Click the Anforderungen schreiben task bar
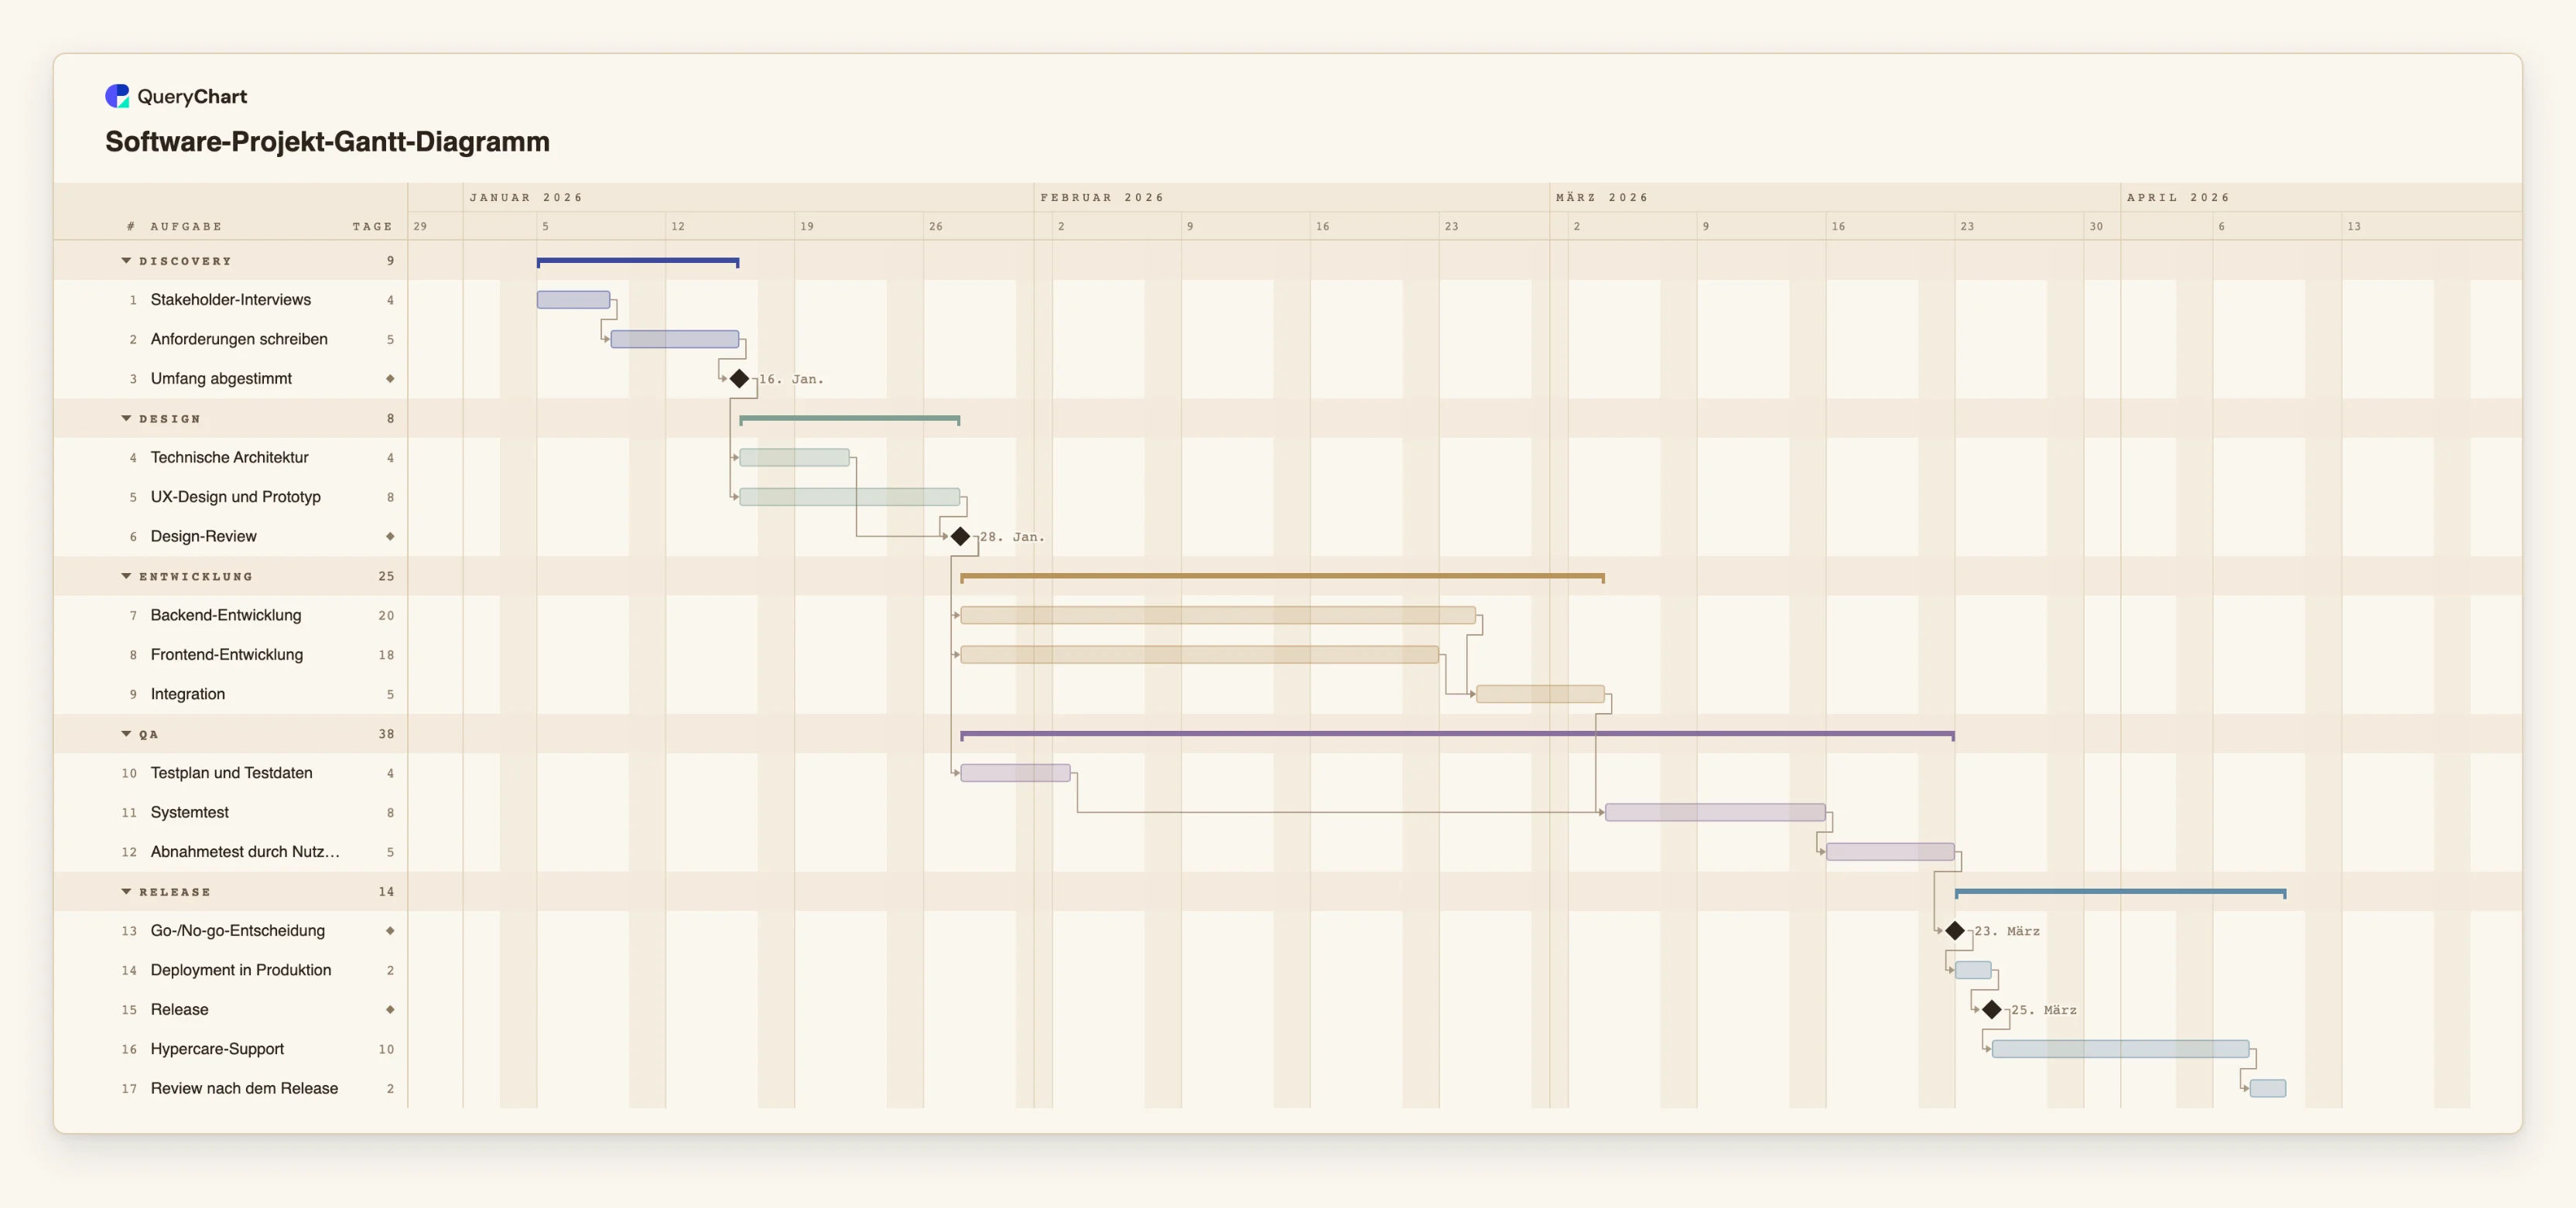Screen dimensions: 2576x1208 click(675, 339)
